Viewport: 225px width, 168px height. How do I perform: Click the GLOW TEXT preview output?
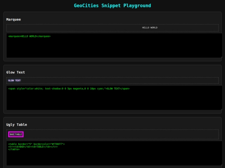pos(14,80)
